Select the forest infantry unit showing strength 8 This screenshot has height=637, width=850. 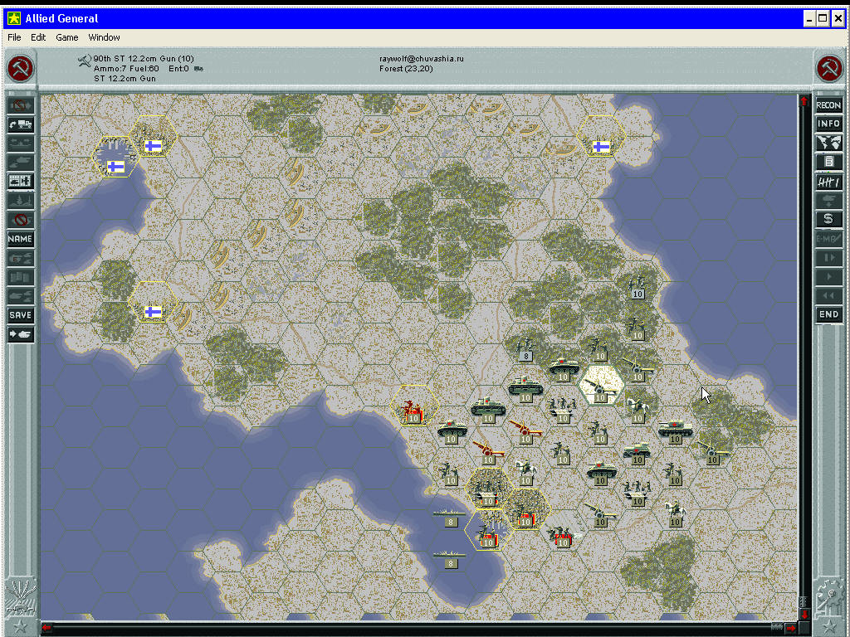point(525,349)
